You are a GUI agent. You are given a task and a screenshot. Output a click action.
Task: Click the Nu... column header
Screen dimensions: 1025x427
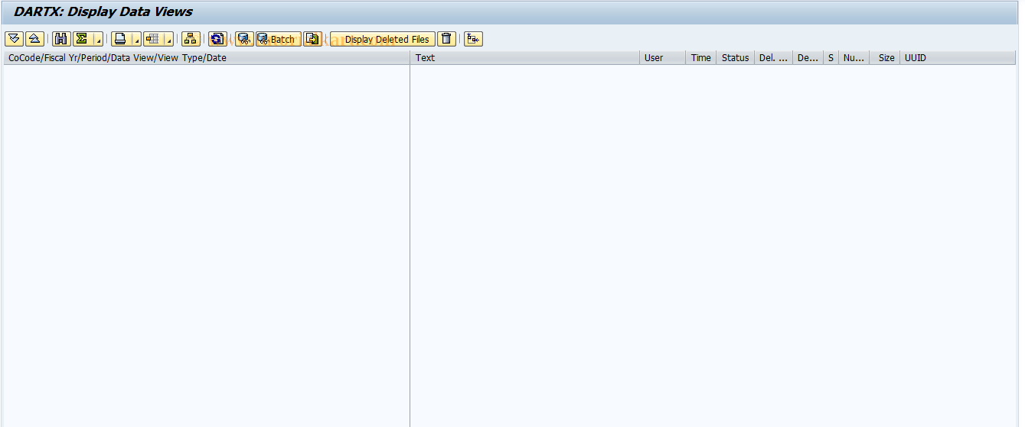(x=854, y=58)
